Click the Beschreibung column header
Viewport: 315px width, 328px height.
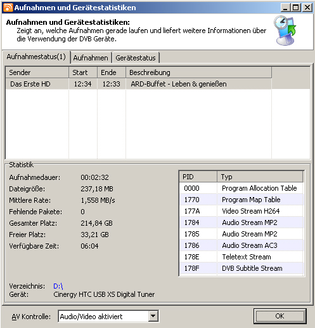pyautogui.click(x=198, y=72)
